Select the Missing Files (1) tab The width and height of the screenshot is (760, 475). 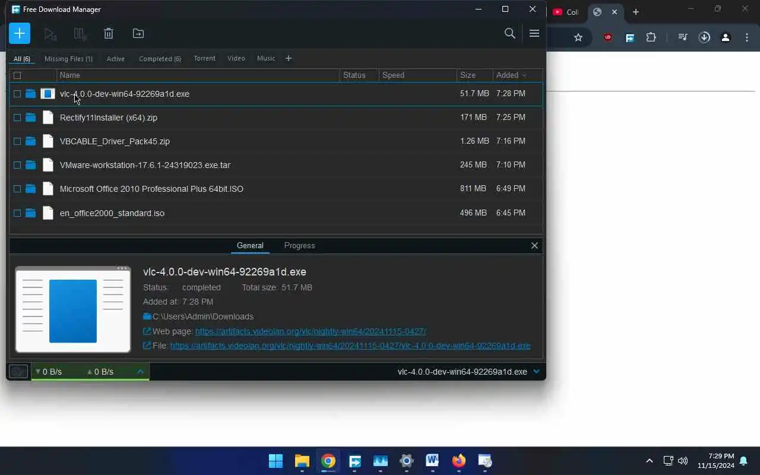tap(68, 59)
